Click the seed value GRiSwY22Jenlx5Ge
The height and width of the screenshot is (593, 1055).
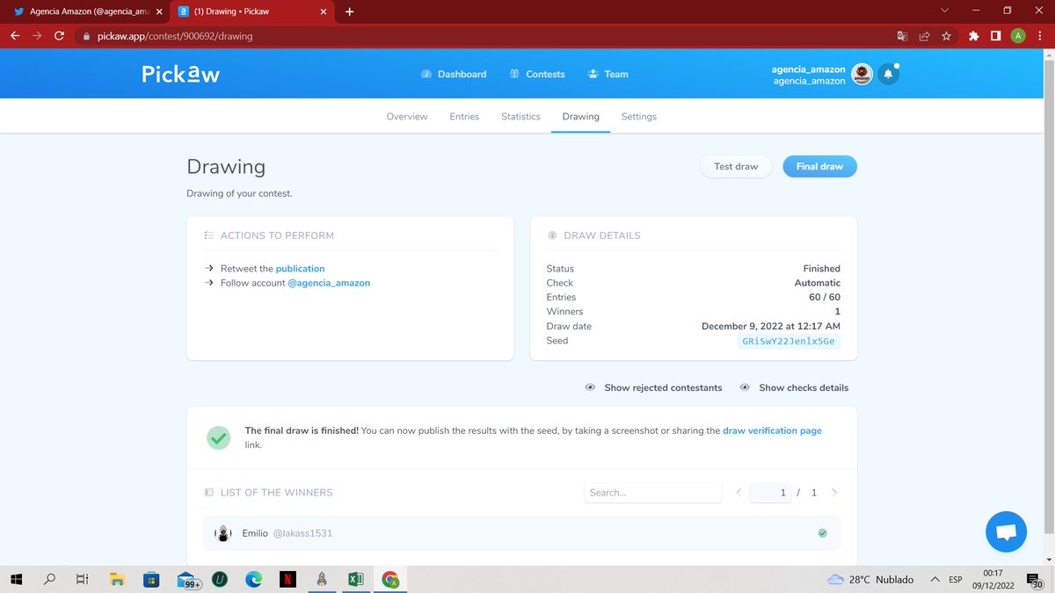coord(789,341)
